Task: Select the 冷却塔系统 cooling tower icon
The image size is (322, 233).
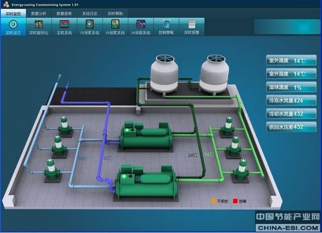Action: click(140, 27)
